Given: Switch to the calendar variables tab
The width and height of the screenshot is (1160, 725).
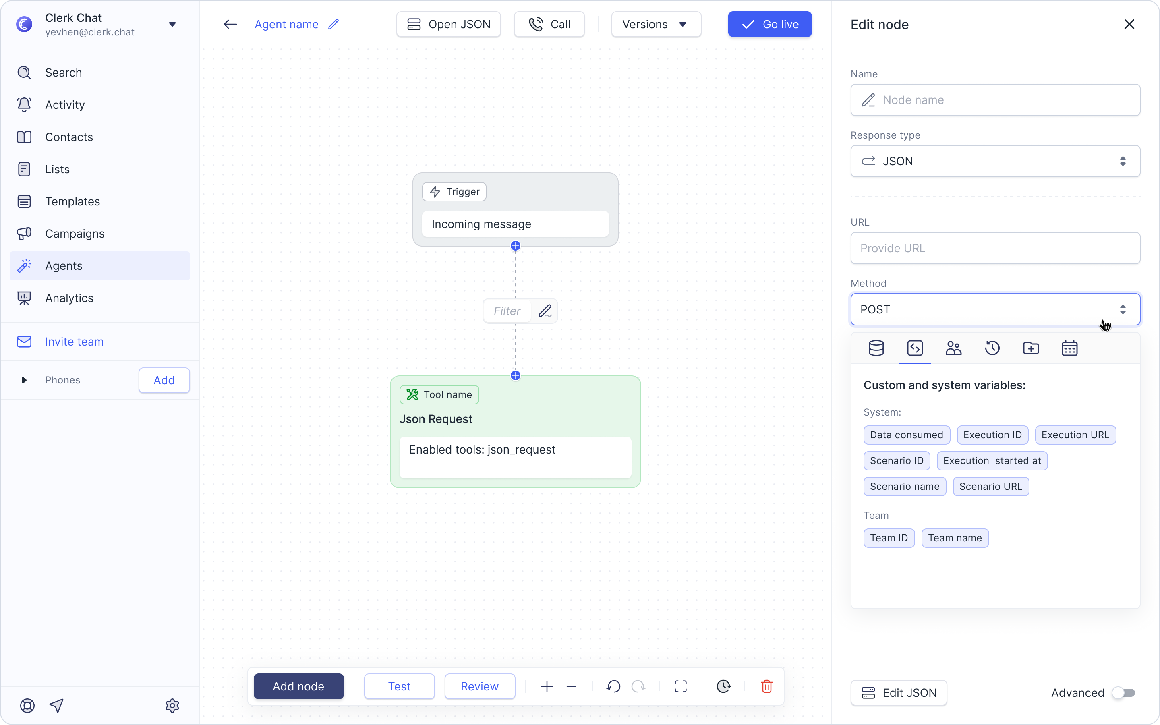Looking at the screenshot, I should (x=1069, y=348).
